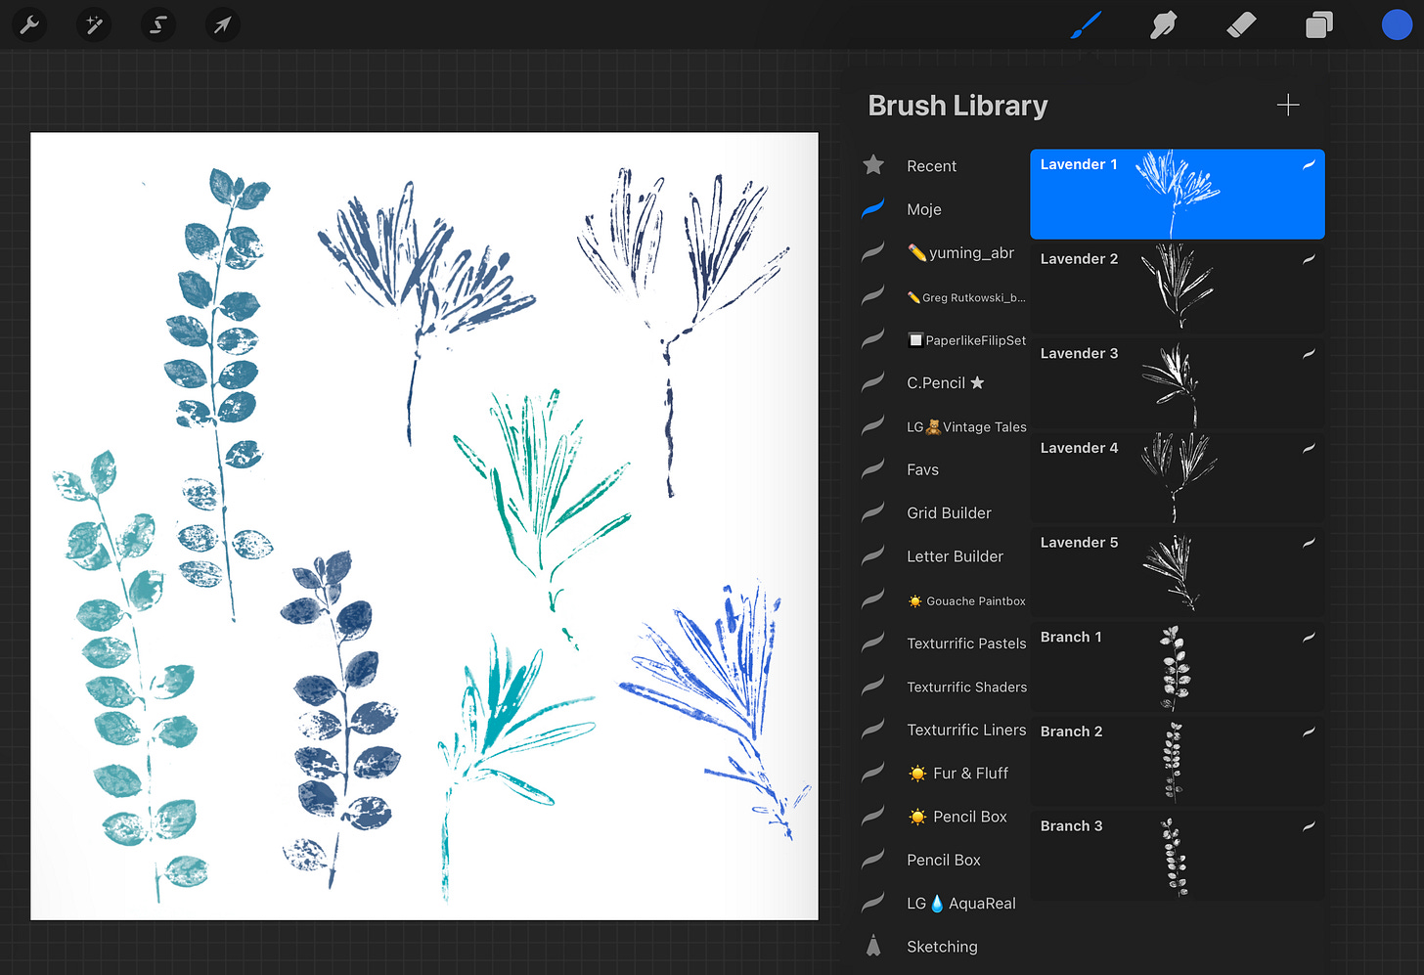Image resolution: width=1424 pixels, height=975 pixels.
Task: Open Pencil Box set without sun icon
Action: pyautogui.click(x=943, y=860)
